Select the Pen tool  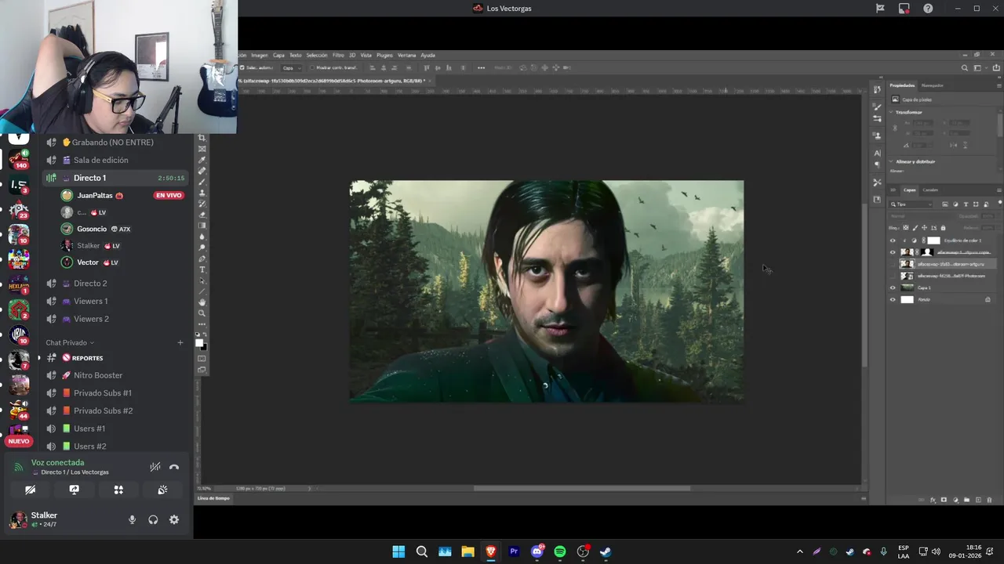[202, 258]
